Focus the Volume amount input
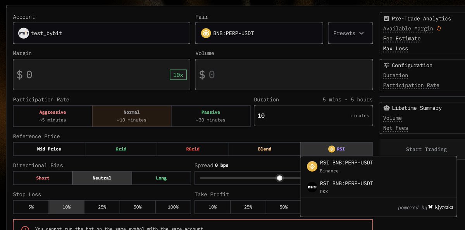 tap(284, 75)
